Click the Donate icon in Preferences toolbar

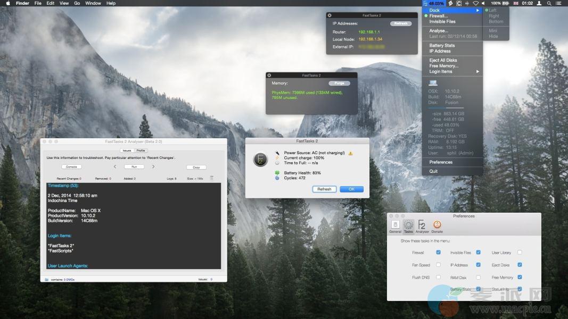pos(437,225)
